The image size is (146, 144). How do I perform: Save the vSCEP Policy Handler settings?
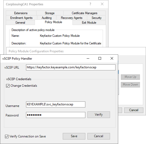[74, 136]
